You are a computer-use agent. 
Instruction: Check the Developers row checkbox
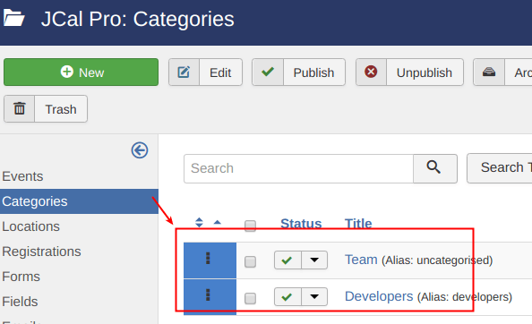click(250, 298)
